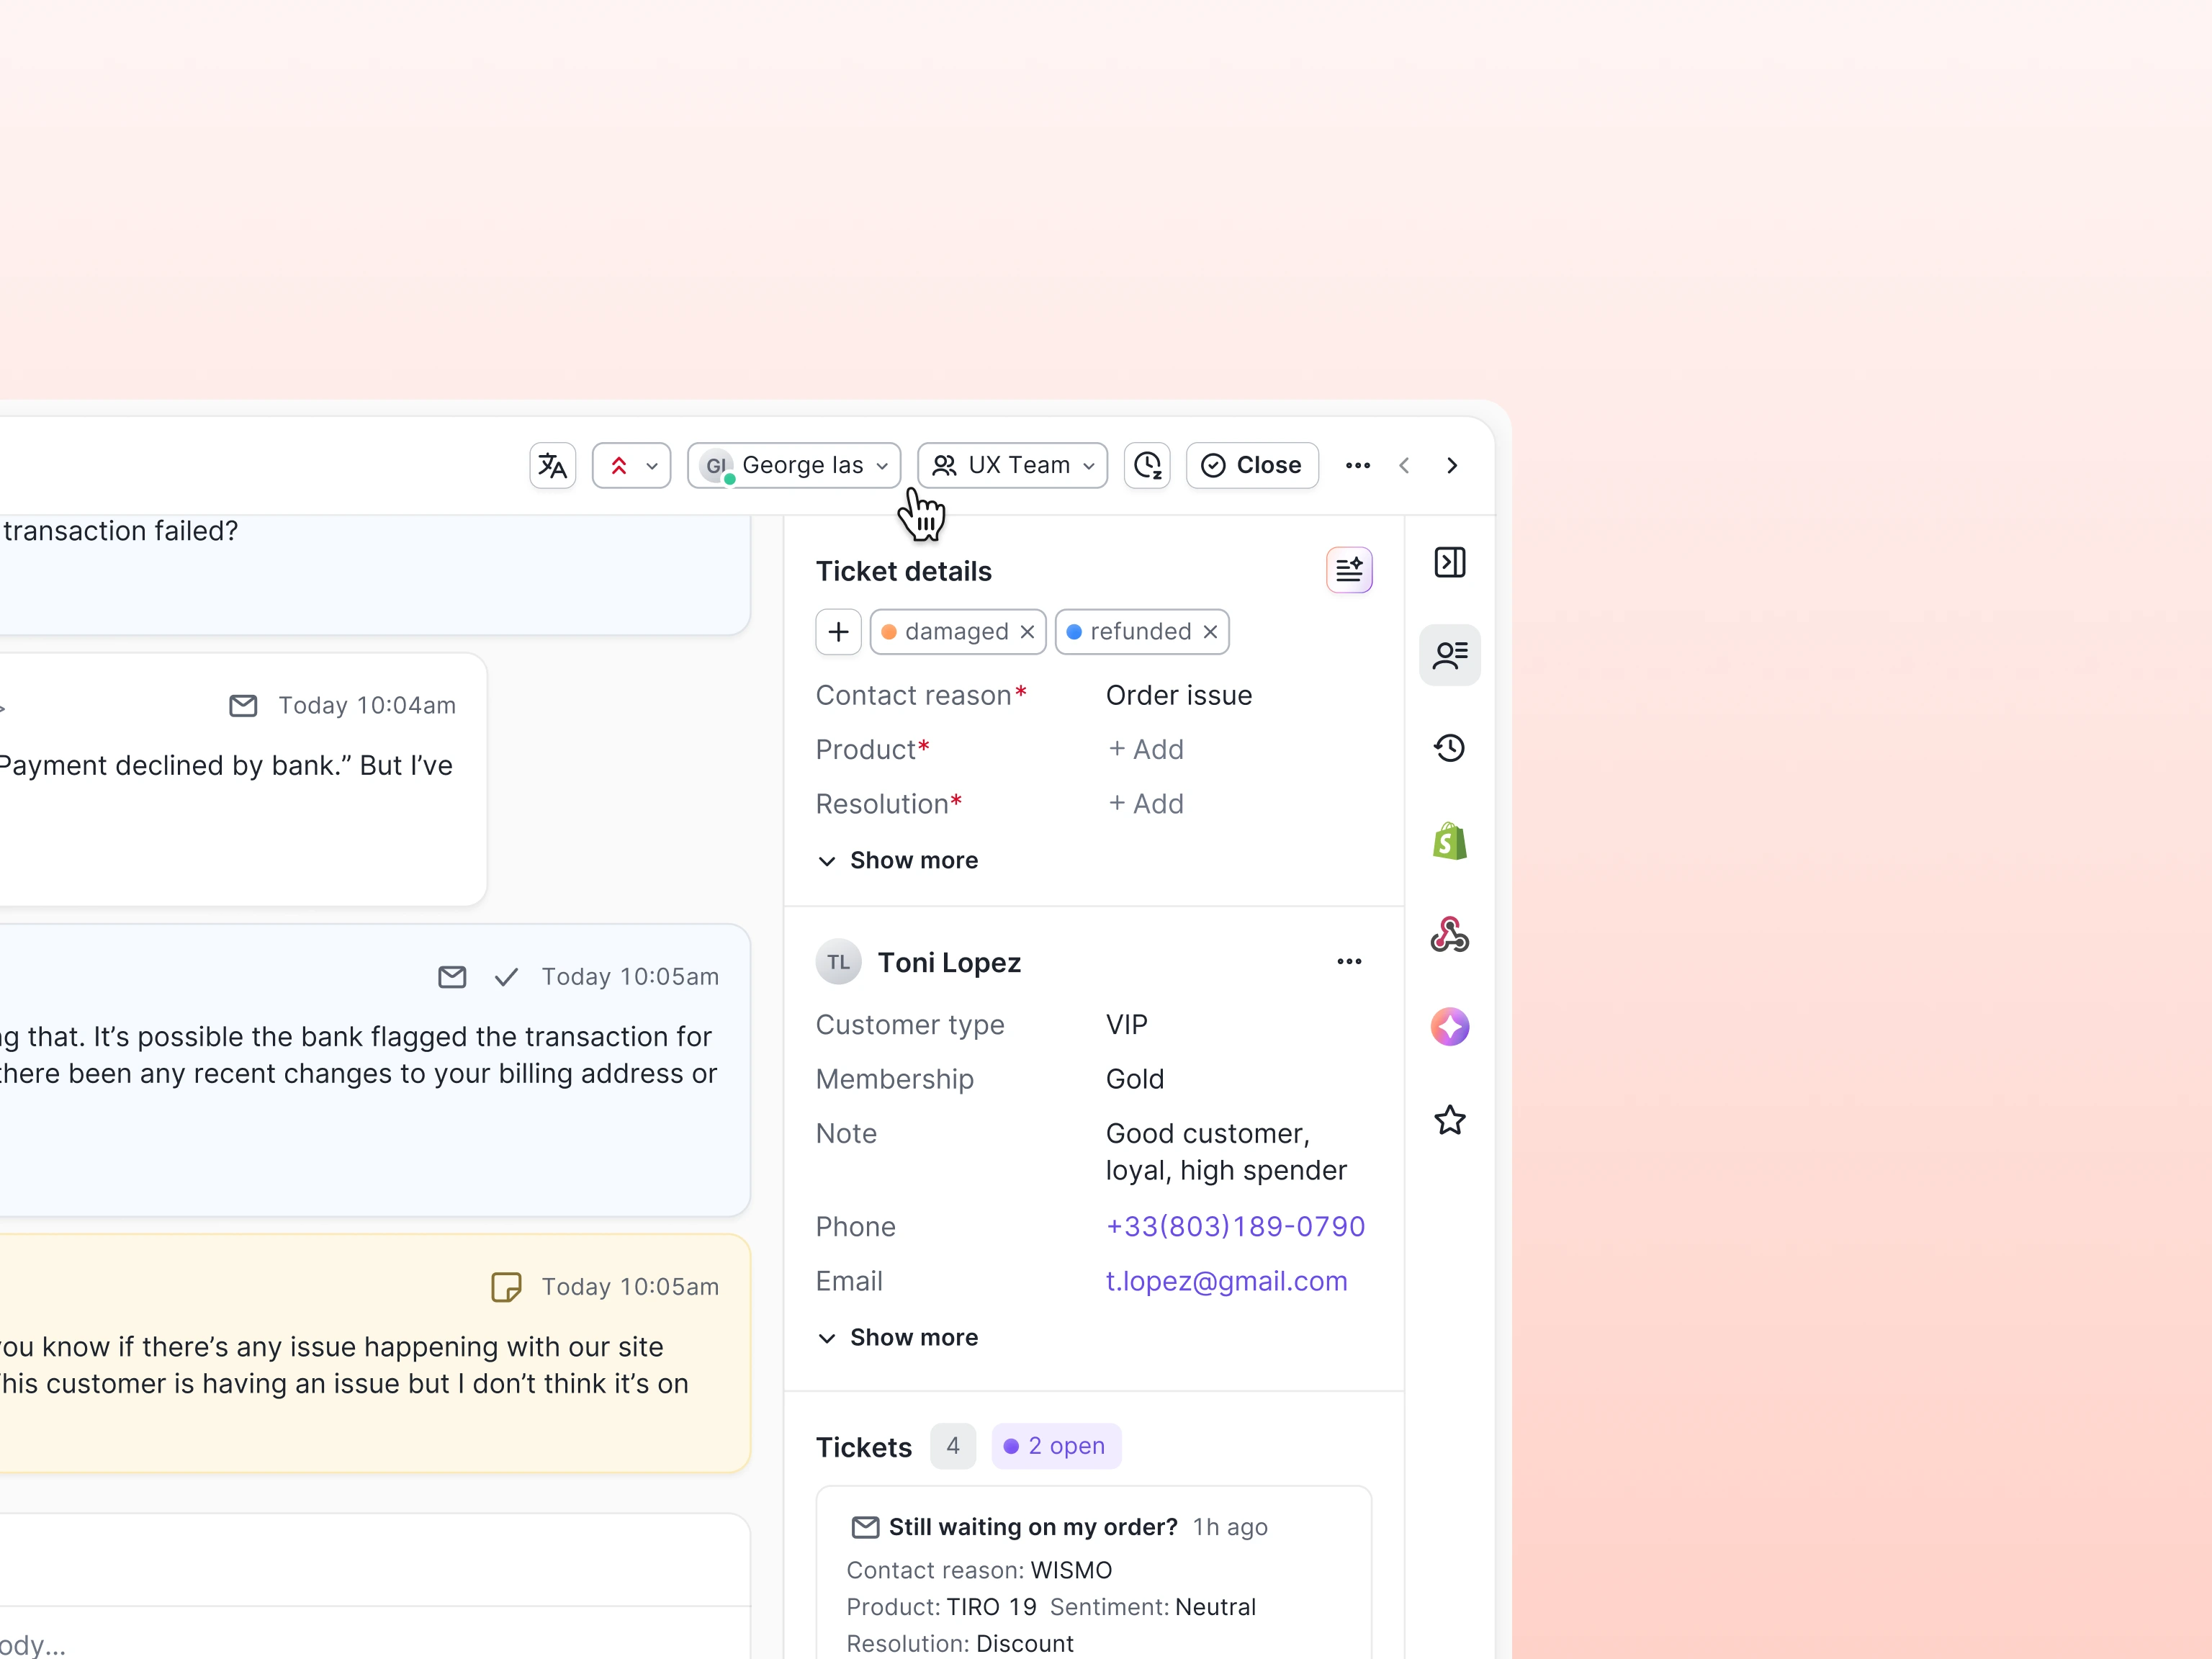Open the George Ias assignee dropdown

coord(794,465)
